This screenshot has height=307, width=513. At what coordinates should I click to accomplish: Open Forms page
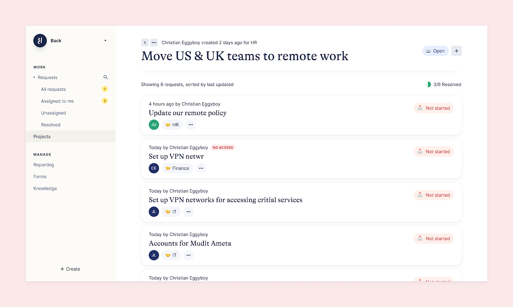[40, 177]
